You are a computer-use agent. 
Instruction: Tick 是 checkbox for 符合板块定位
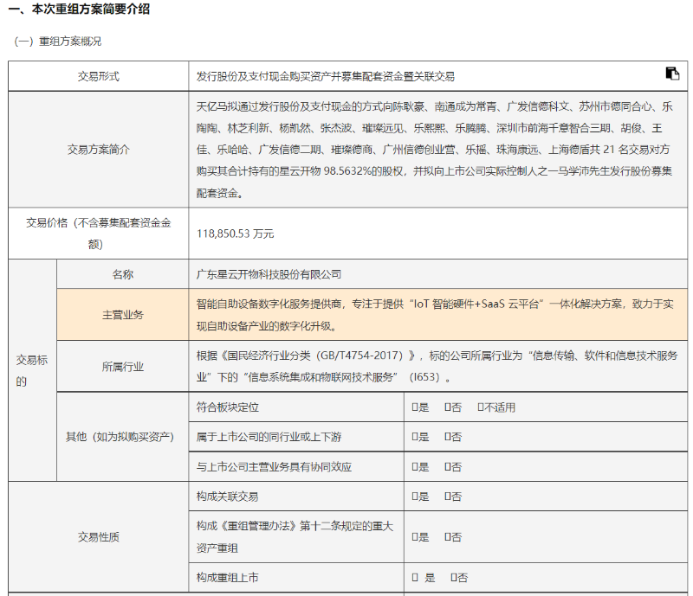[415, 407]
